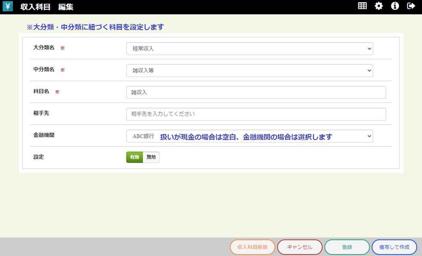Click the yen logo icon
The width and height of the screenshot is (422, 256).
tap(8, 6)
